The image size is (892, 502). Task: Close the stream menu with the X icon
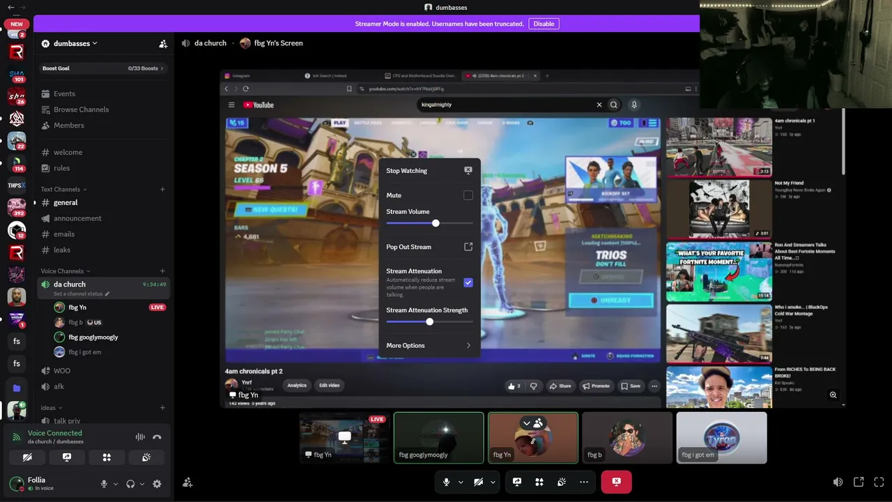[468, 170]
